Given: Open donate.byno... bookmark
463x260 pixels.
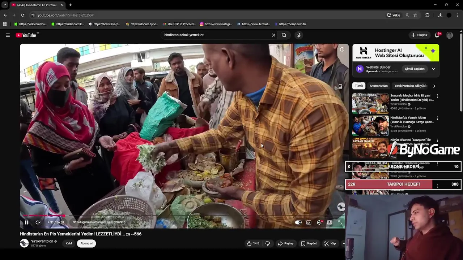Looking at the screenshot, I should tap(142, 24).
